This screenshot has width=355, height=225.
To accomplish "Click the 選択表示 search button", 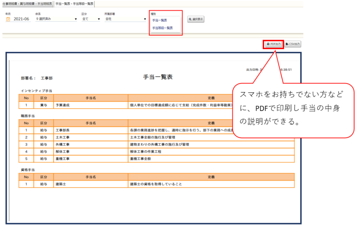I will [x=196, y=19].
